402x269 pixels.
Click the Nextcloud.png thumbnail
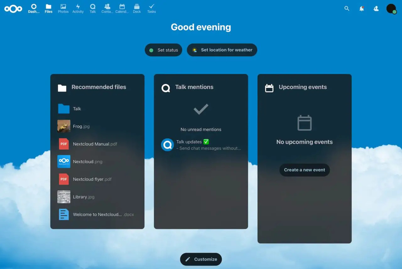pos(64,161)
